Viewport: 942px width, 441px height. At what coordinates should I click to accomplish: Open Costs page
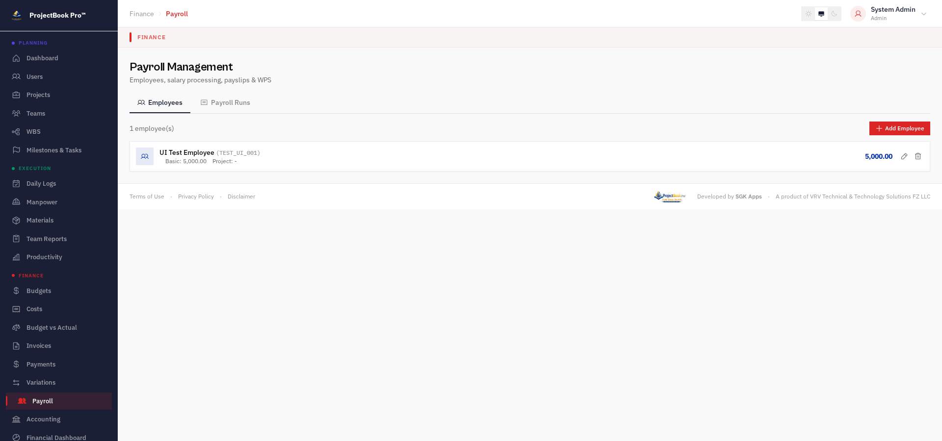click(x=59, y=309)
